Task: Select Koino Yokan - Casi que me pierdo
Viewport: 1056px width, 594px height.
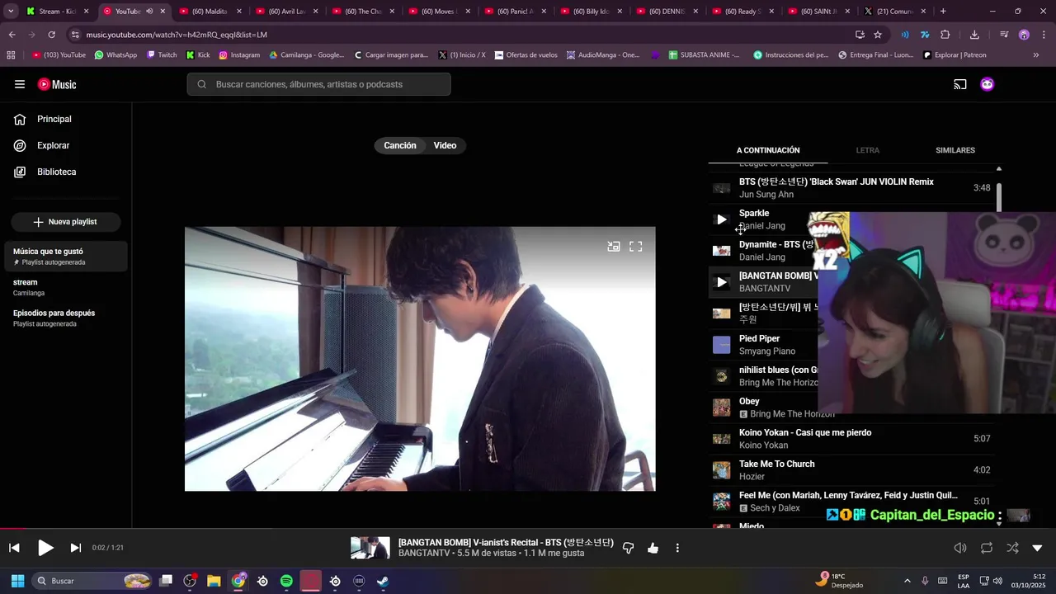Action: click(x=852, y=439)
